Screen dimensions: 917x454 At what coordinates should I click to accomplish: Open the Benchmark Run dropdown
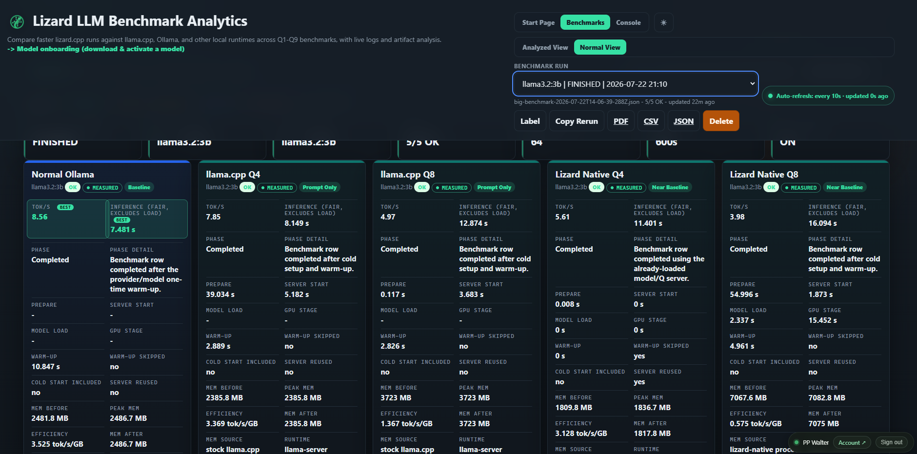(636, 84)
